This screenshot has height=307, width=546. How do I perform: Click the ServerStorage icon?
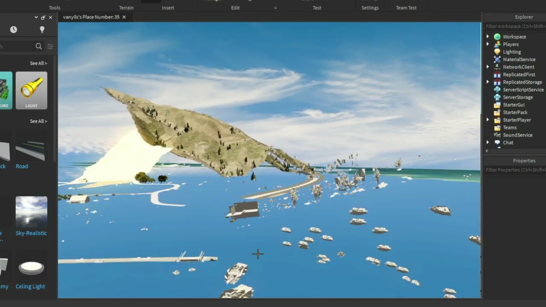(497, 97)
